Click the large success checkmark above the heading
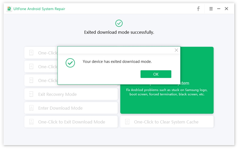Screen dimensions: 239x149 119,23
